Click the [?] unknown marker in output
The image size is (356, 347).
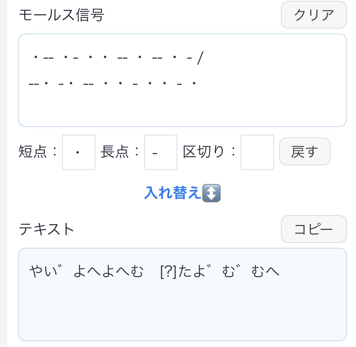click(168, 271)
